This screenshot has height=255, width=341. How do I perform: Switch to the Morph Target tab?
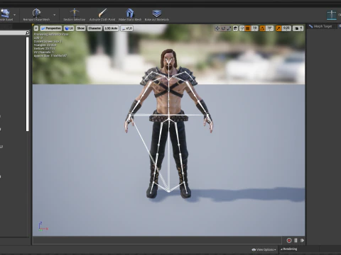click(x=321, y=26)
